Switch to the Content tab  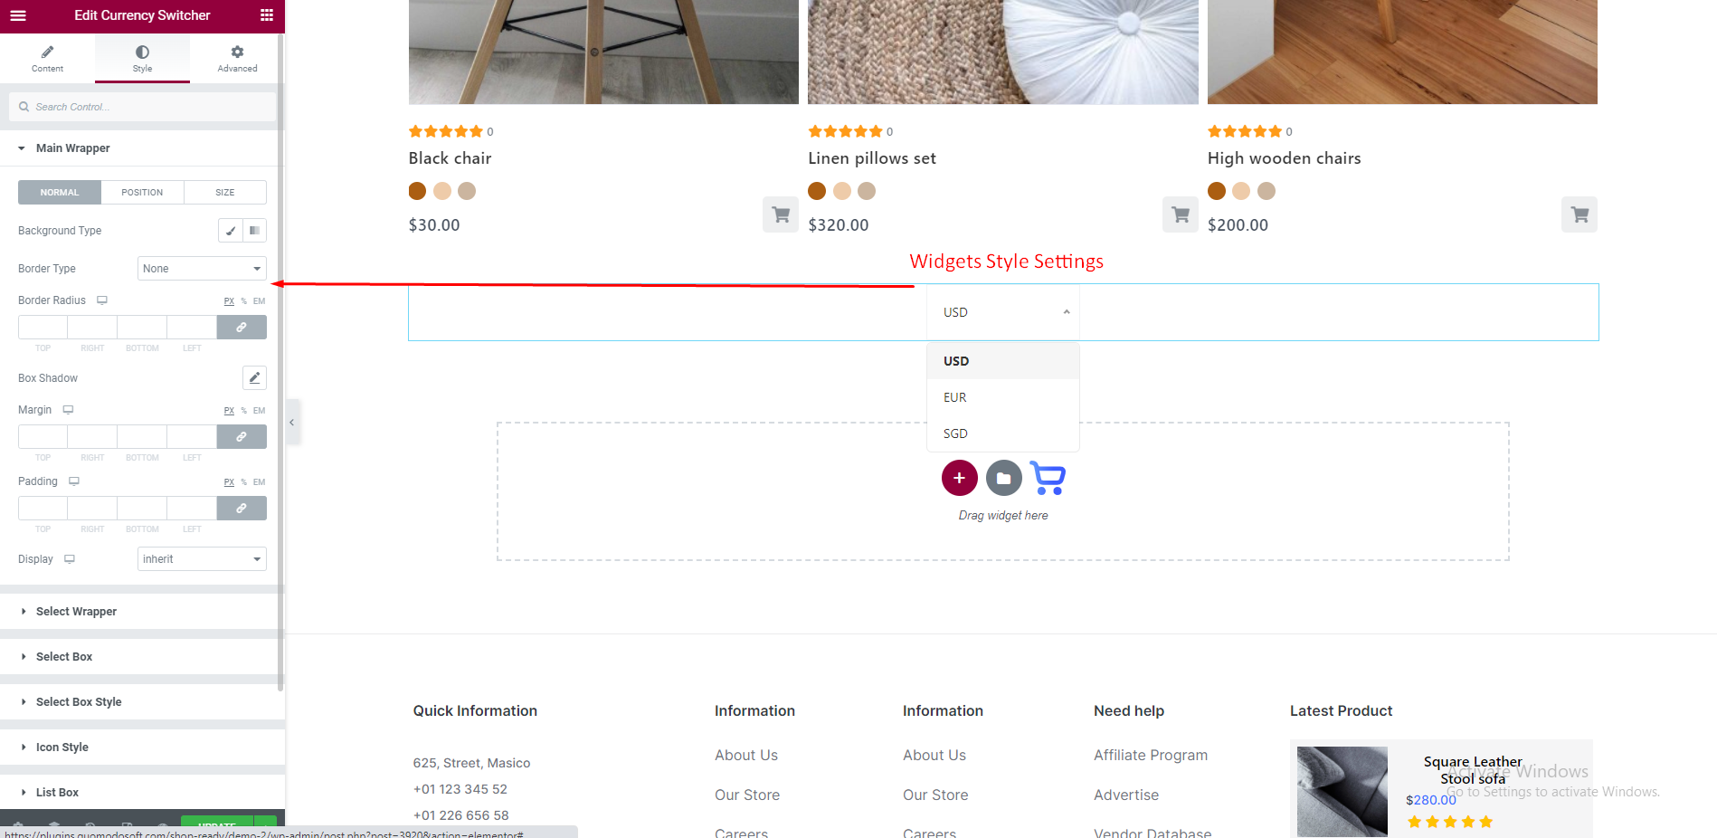point(47,59)
